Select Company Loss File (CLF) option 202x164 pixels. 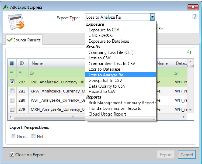[x=111, y=52]
